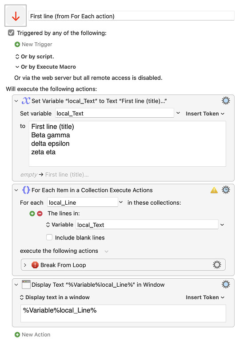Edit the macro name field
Screen dimensions: 239x342
click(x=131, y=16)
